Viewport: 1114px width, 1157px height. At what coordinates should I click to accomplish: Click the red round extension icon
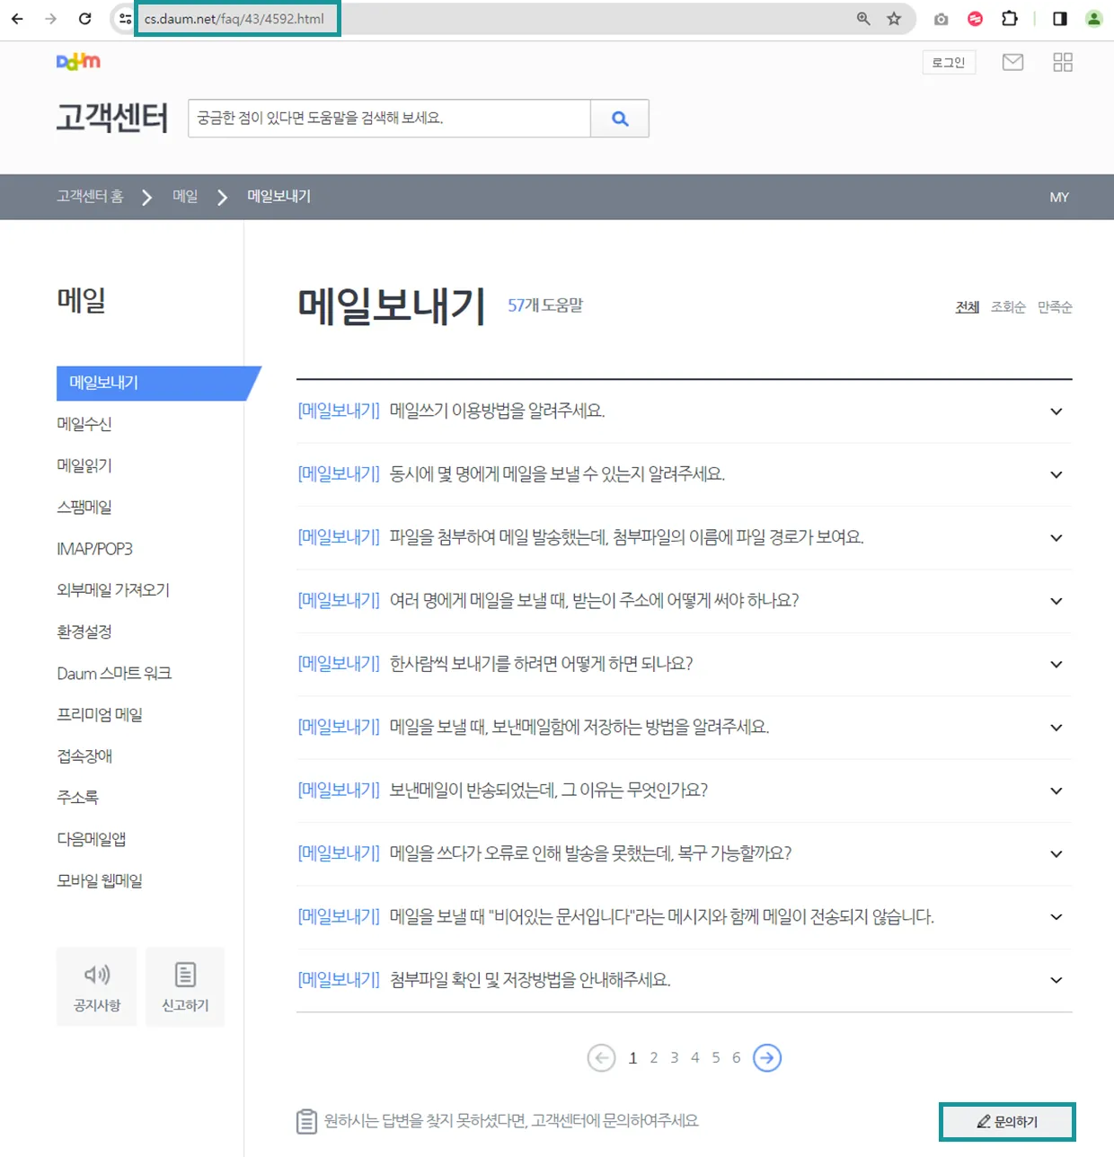[x=975, y=19]
